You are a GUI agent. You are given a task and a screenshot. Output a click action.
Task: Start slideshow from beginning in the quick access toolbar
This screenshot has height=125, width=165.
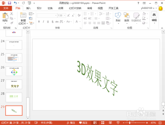click(29, 3)
